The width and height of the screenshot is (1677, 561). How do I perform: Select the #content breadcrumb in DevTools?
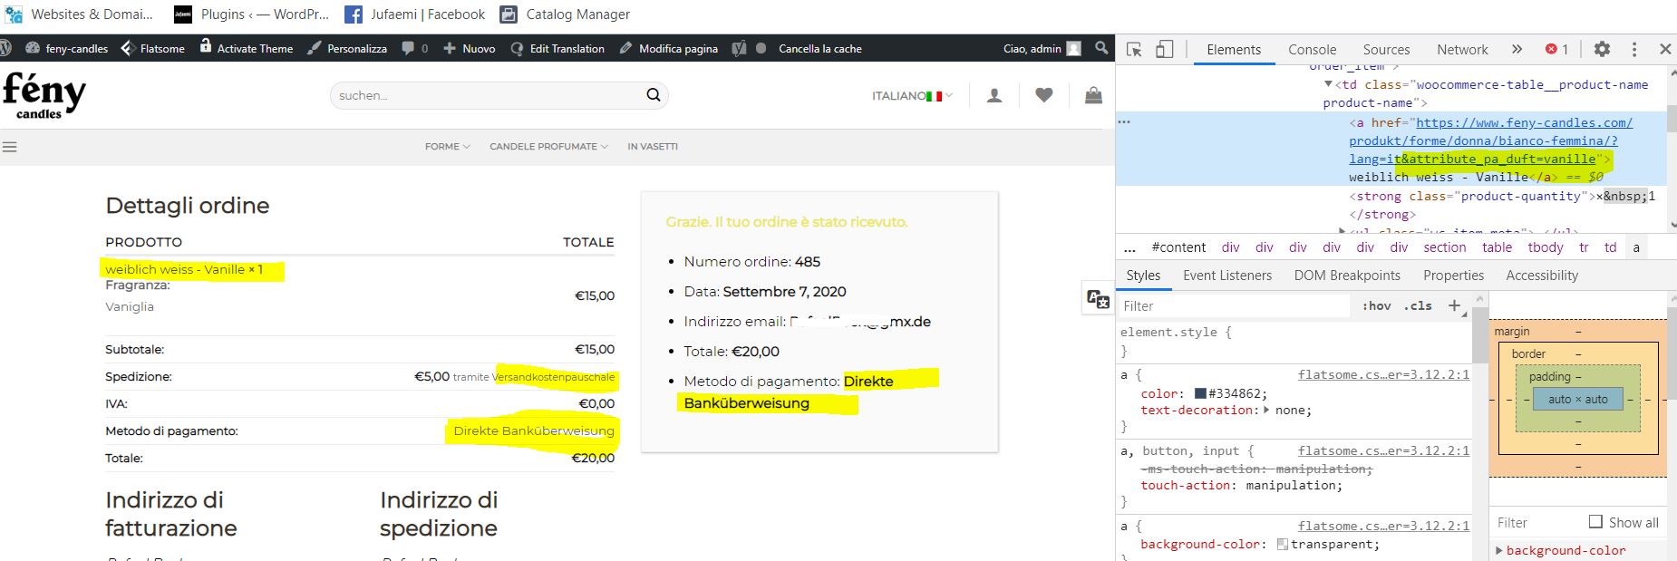coord(1178,247)
